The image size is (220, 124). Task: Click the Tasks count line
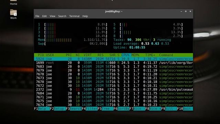click(x=142, y=40)
